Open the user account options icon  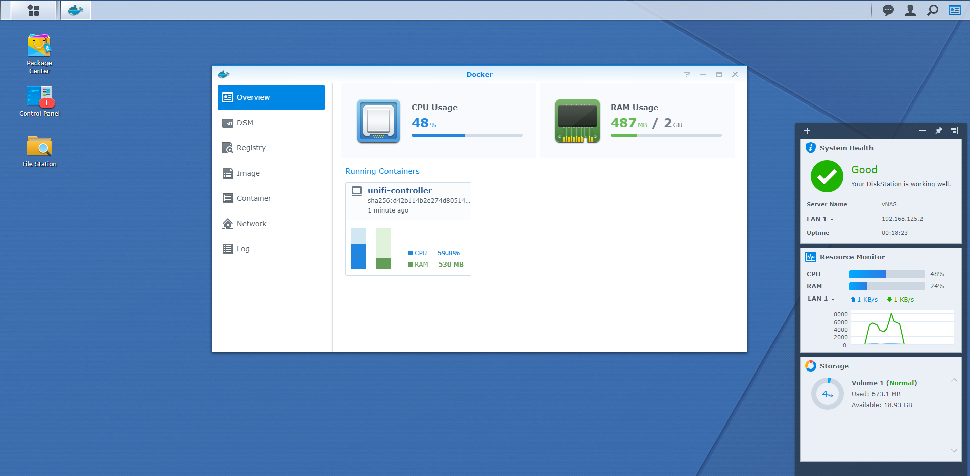pyautogui.click(x=910, y=10)
